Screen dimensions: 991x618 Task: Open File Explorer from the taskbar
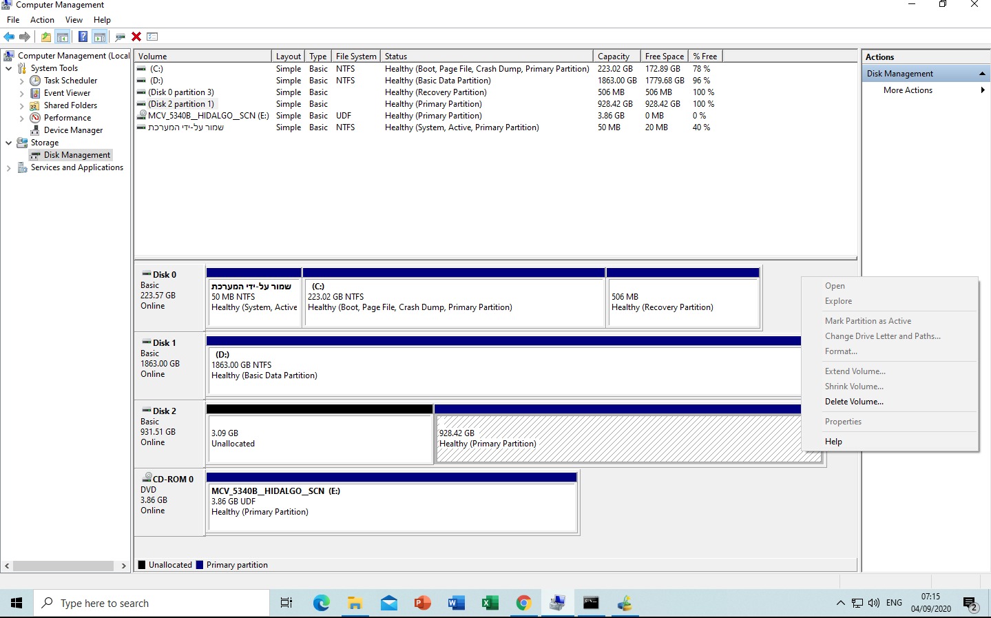coord(355,604)
